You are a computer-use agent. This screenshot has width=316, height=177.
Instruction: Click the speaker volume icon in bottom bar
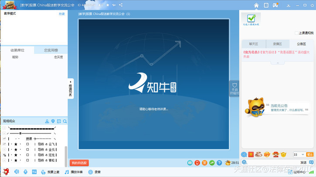17,172
